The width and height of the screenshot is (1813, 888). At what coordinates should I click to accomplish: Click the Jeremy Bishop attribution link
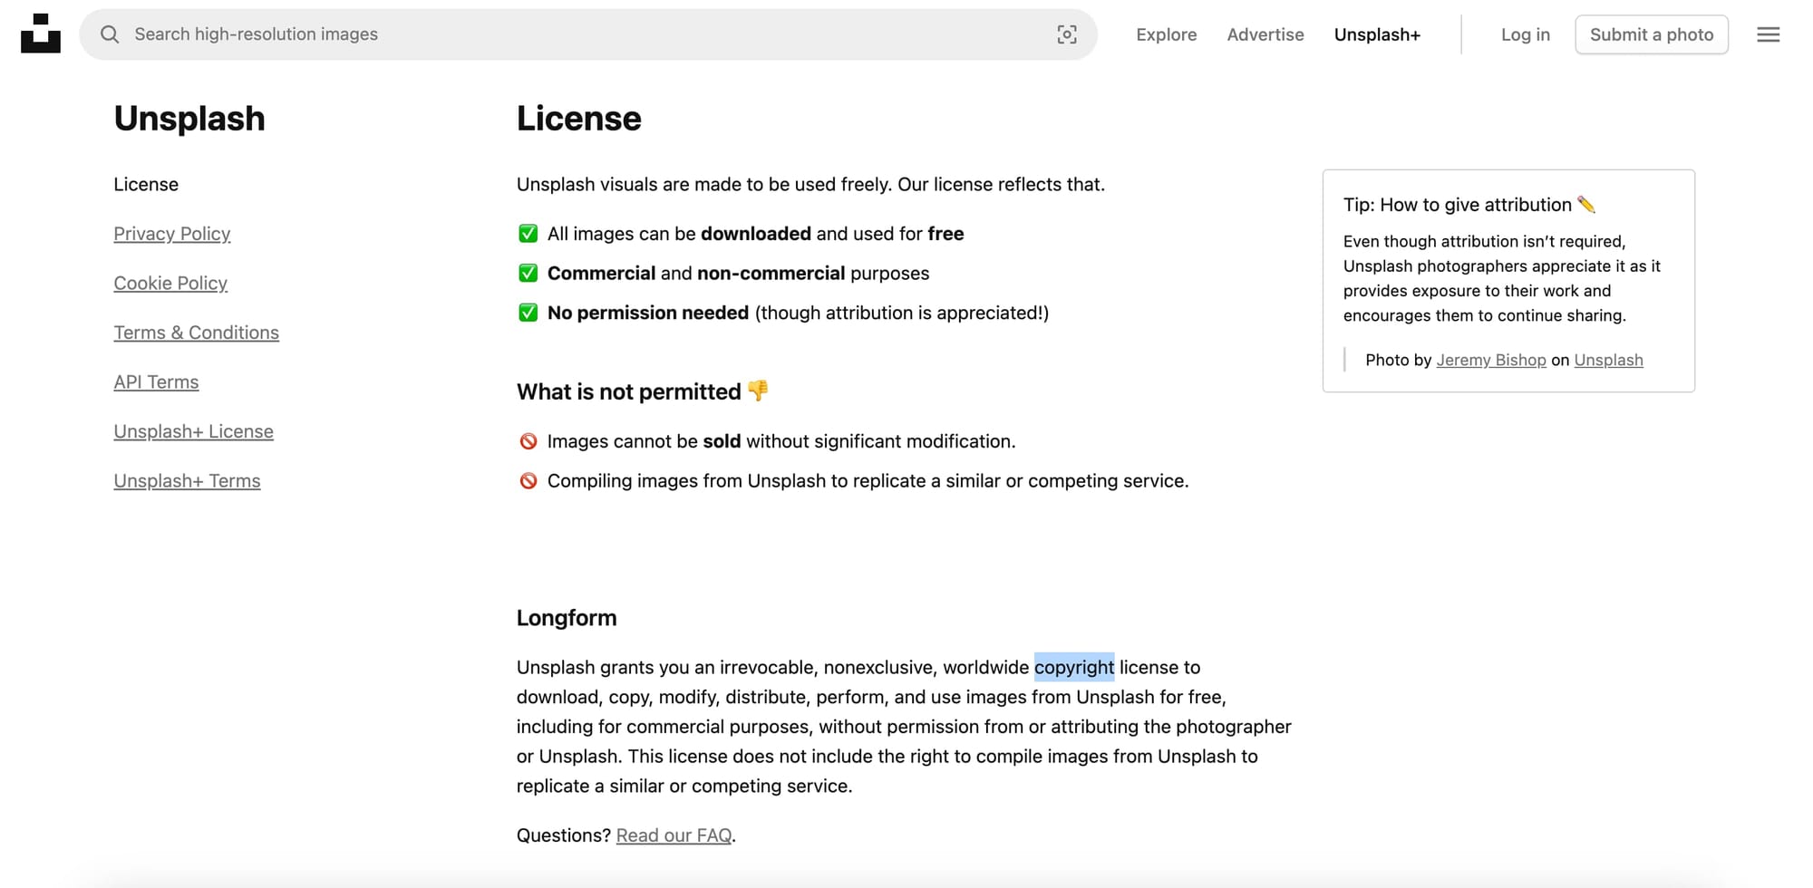1490,360
